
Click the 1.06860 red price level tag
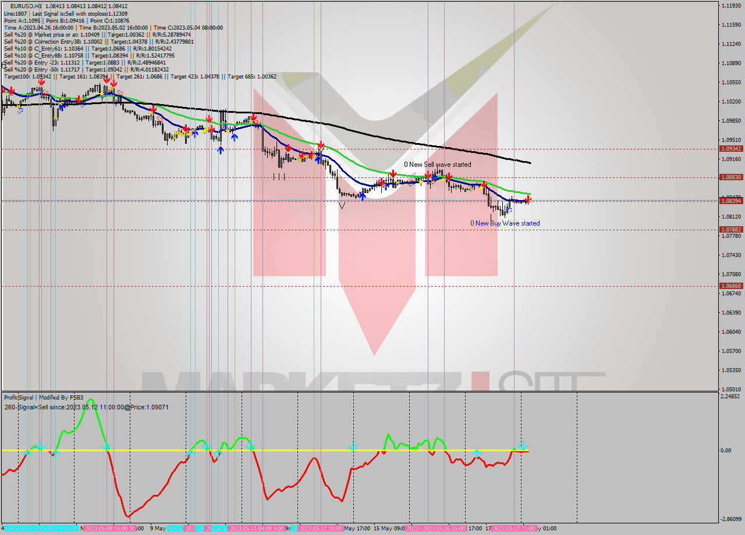click(730, 286)
